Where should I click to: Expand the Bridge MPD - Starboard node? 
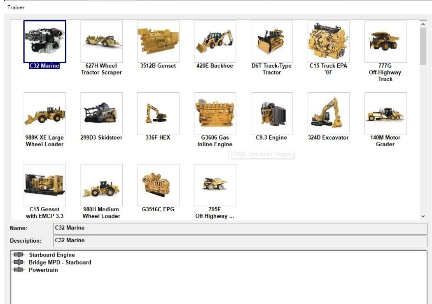point(19,262)
